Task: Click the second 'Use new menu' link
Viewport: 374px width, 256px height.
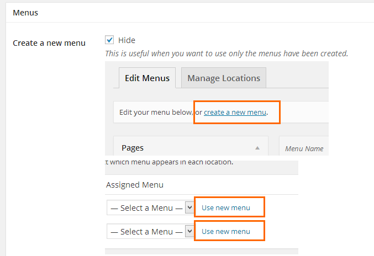Action: pyautogui.click(x=226, y=231)
